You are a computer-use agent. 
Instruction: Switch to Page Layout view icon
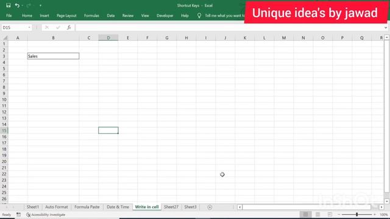pos(317,214)
